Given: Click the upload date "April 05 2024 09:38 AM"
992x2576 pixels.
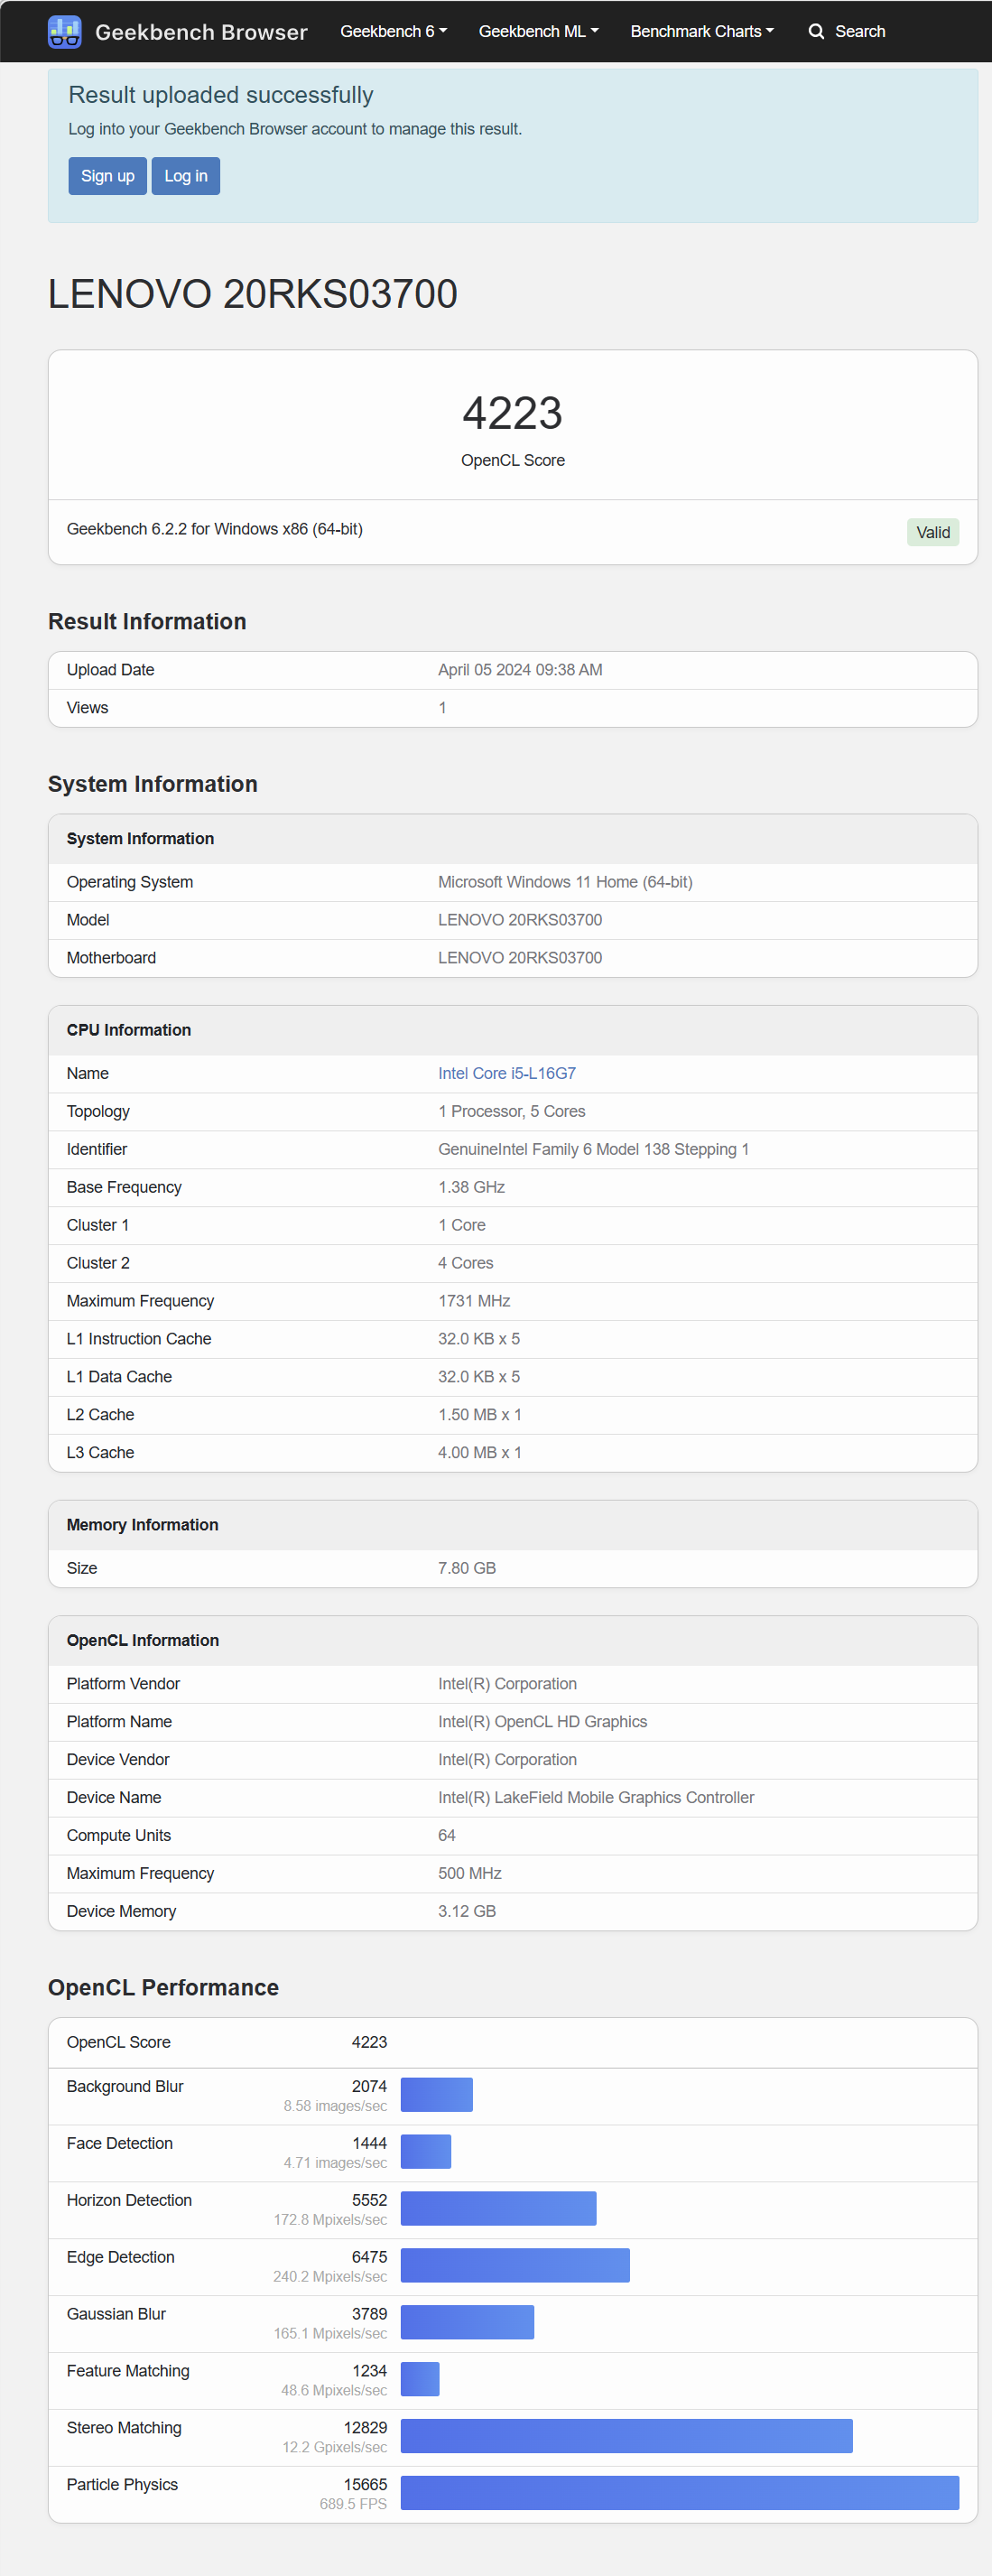Looking at the screenshot, I should tap(520, 670).
